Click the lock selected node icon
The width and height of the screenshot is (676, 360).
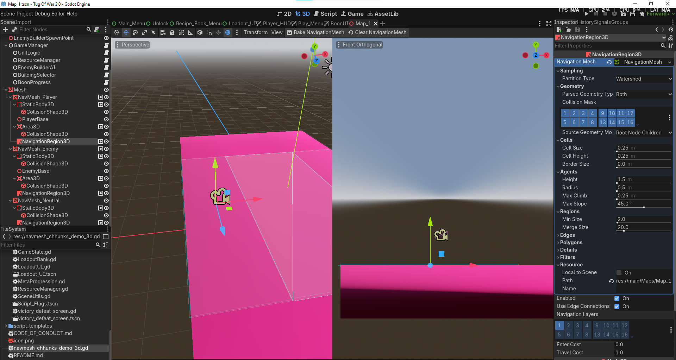point(172,32)
